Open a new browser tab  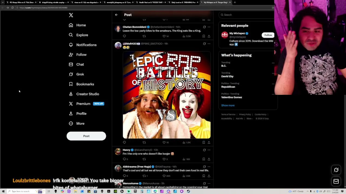tap(235, 2)
